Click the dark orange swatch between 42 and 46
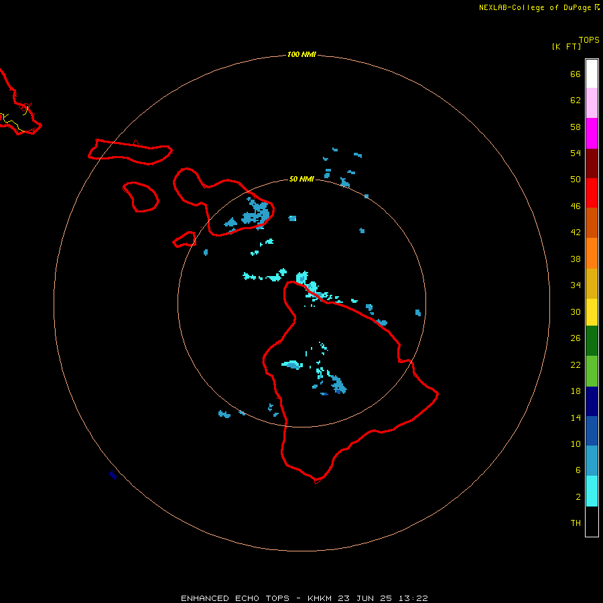Screen dimensions: 603x603 [x=592, y=223]
